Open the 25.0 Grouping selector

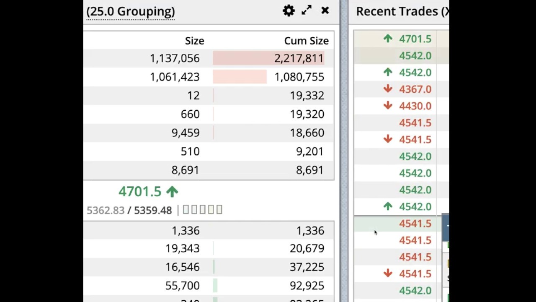click(x=130, y=12)
